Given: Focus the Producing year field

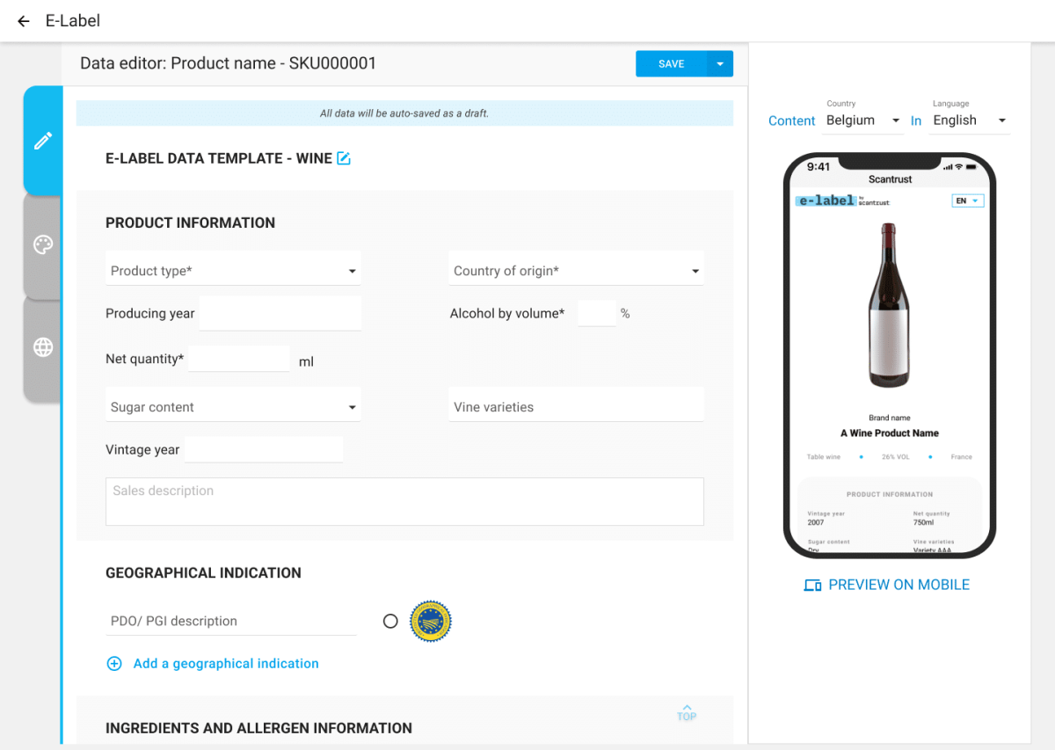Looking at the screenshot, I should [x=280, y=313].
